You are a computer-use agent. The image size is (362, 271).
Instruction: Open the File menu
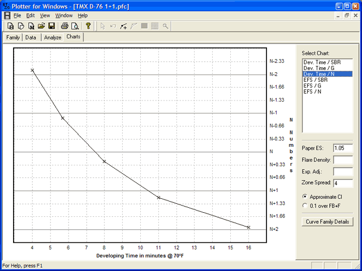coord(18,15)
